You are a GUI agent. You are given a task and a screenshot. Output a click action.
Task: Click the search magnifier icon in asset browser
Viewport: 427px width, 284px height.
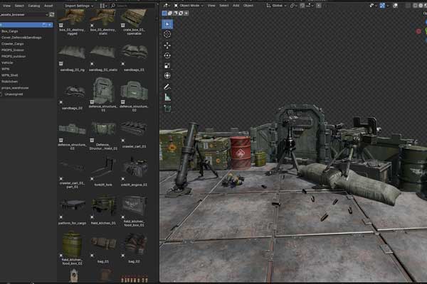click(113, 6)
